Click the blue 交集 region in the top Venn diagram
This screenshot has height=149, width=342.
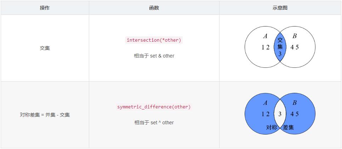280,47
